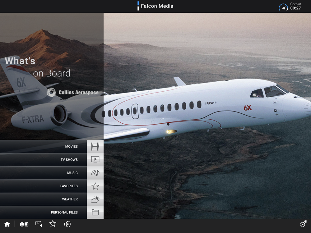The width and height of the screenshot is (311, 233).
Task: Open favorites star in bottom bar
Action: point(53,224)
